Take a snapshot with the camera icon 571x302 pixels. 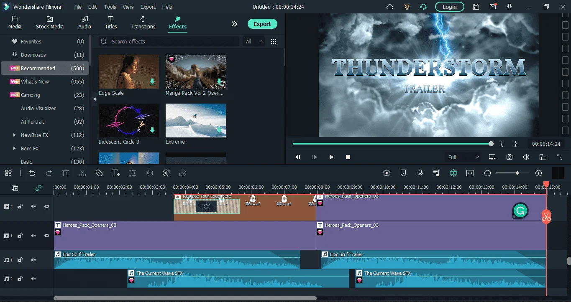509,157
